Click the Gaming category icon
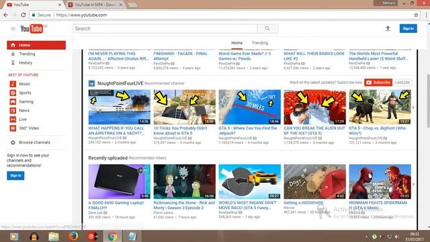The width and height of the screenshot is (430, 242). [13, 102]
